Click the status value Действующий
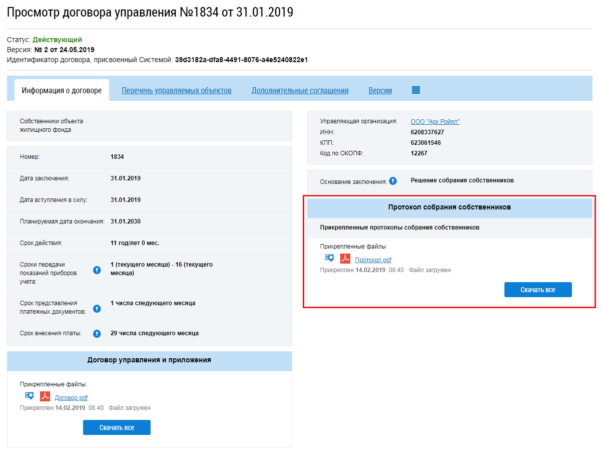Screen dimensions: 601x449 tap(58, 40)
